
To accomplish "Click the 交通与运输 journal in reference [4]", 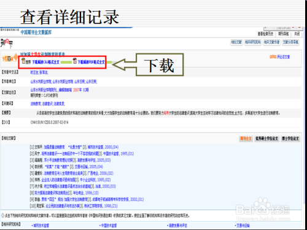I will [82, 167].
